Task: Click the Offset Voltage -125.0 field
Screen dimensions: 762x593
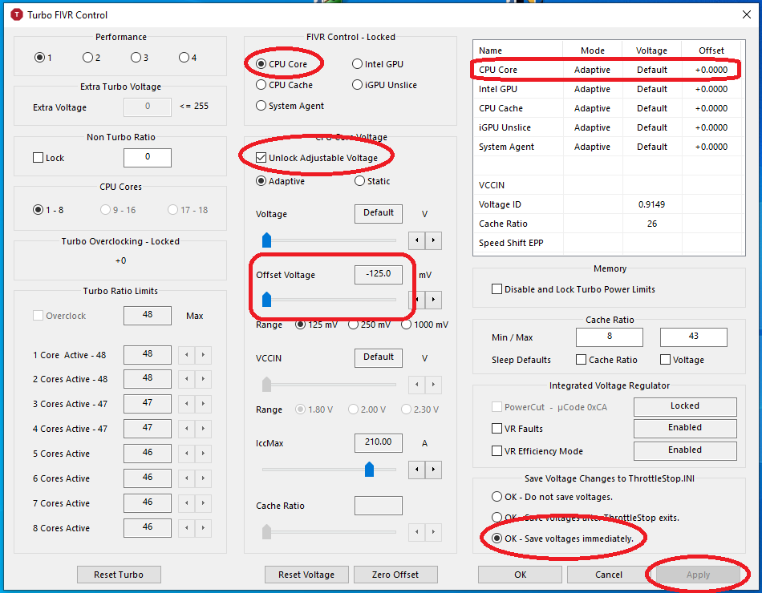Action: (379, 274)
